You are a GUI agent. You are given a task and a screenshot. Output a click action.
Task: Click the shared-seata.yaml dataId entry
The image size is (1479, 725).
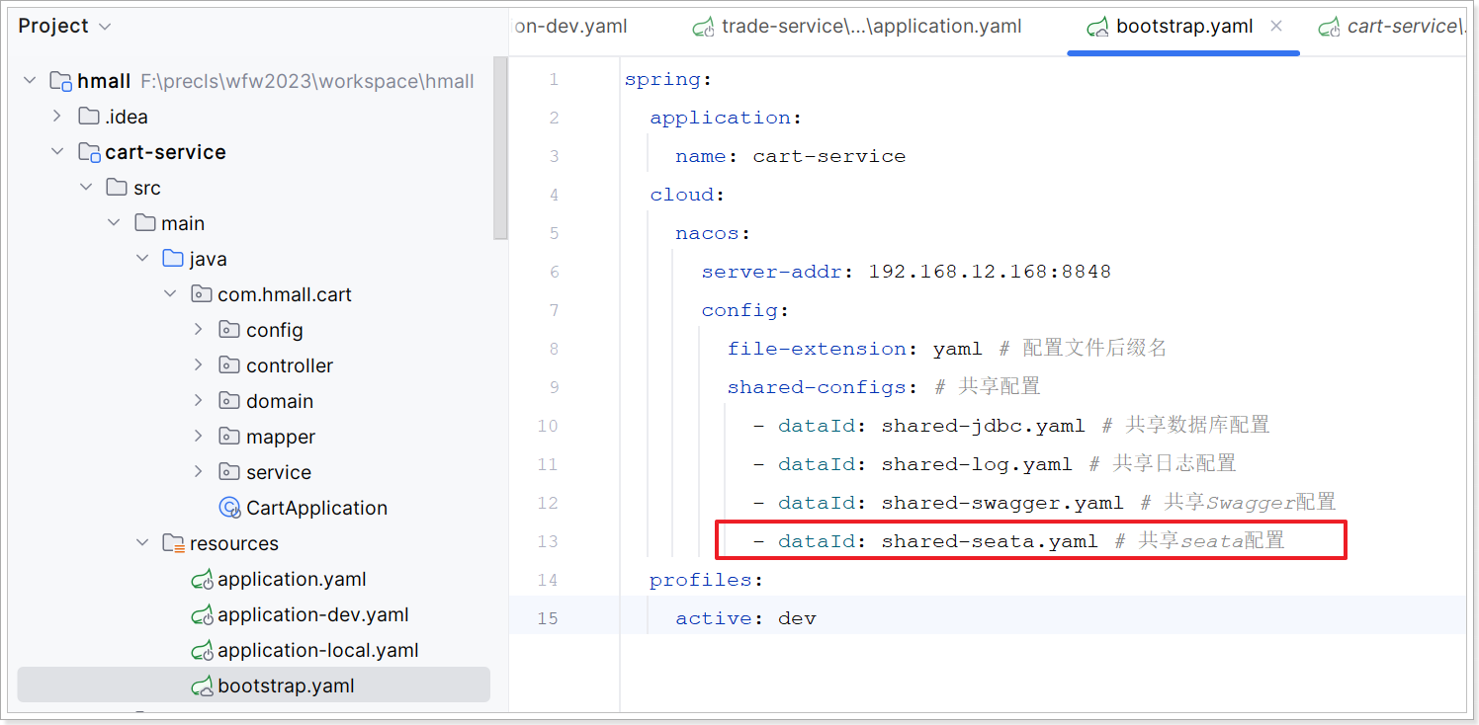coord(924,541)
